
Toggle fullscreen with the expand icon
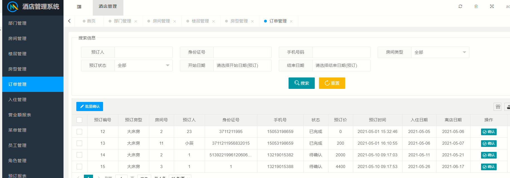(x=492, y=6)
